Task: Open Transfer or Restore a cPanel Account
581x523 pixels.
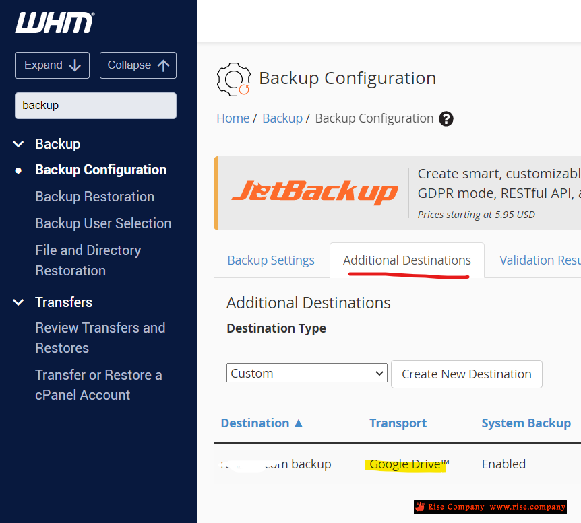Action: click(98, 385)
